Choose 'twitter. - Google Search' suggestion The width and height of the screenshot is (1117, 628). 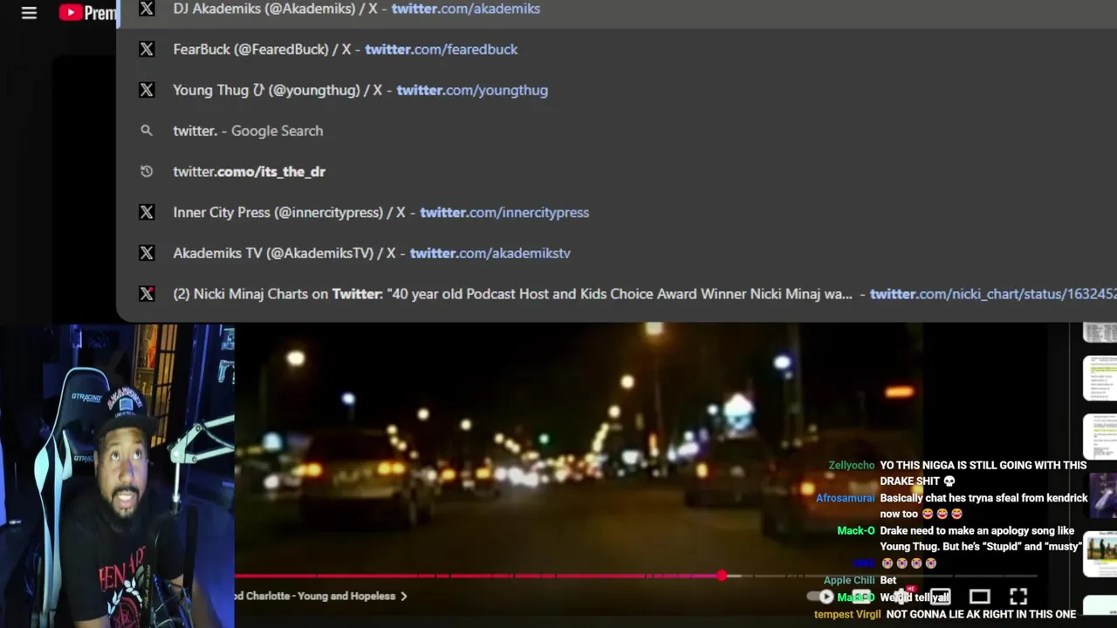616,131
